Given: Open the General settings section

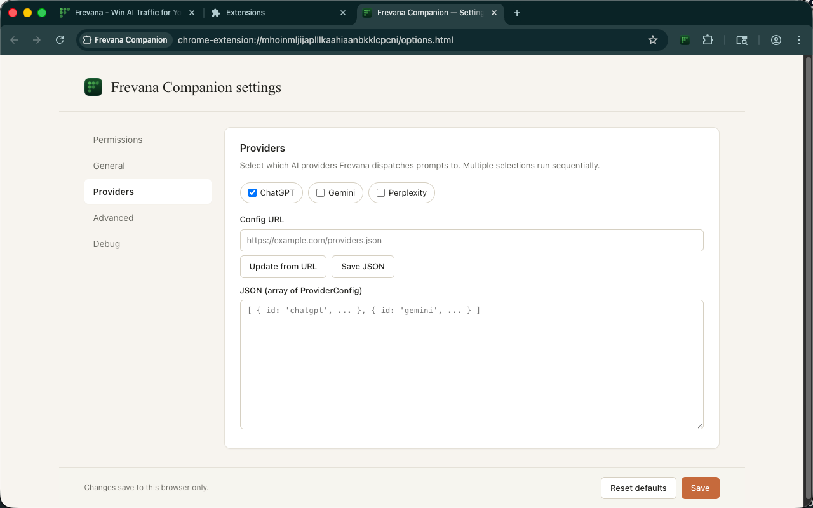Looking at the screenshot, I should 148,166.
